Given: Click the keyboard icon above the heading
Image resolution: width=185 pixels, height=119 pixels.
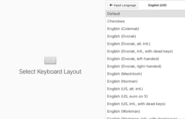Looking at the screenshot, I should point(50,61).
